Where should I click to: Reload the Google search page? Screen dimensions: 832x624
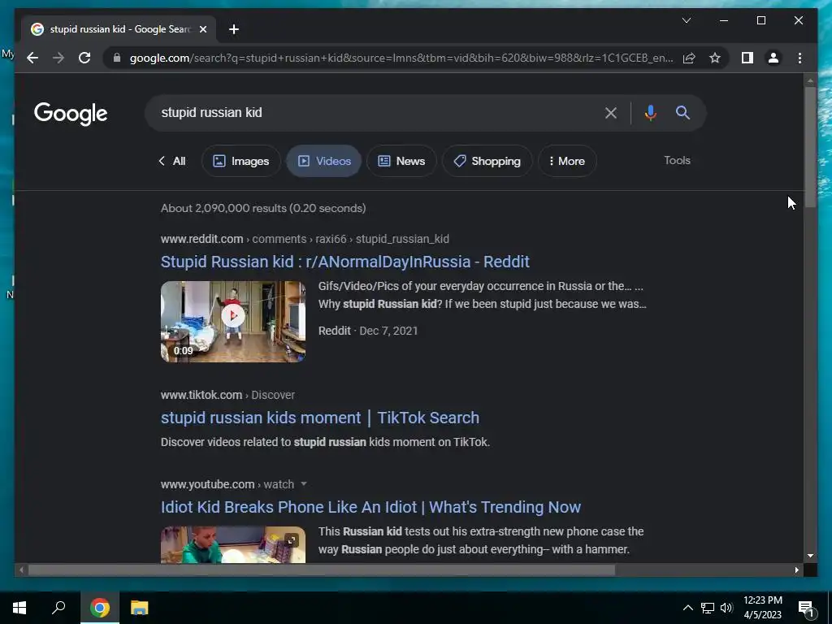point(84,58)
